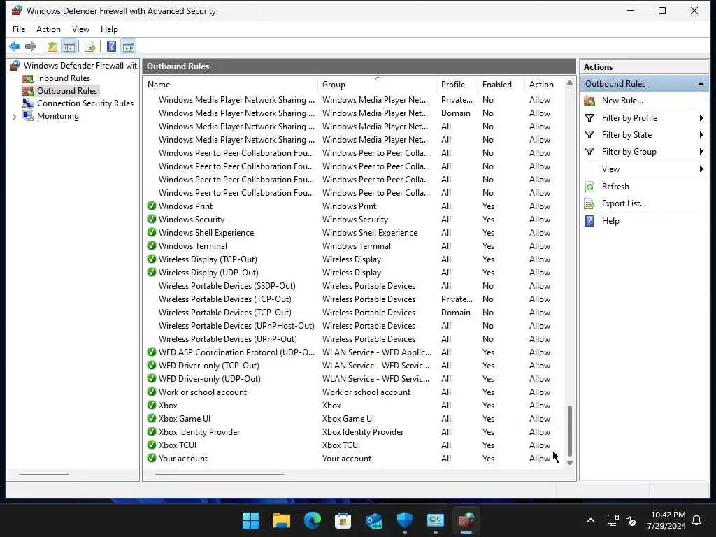
Task: Click the Refresh icon in Actions pane
Action: (589, 186)
